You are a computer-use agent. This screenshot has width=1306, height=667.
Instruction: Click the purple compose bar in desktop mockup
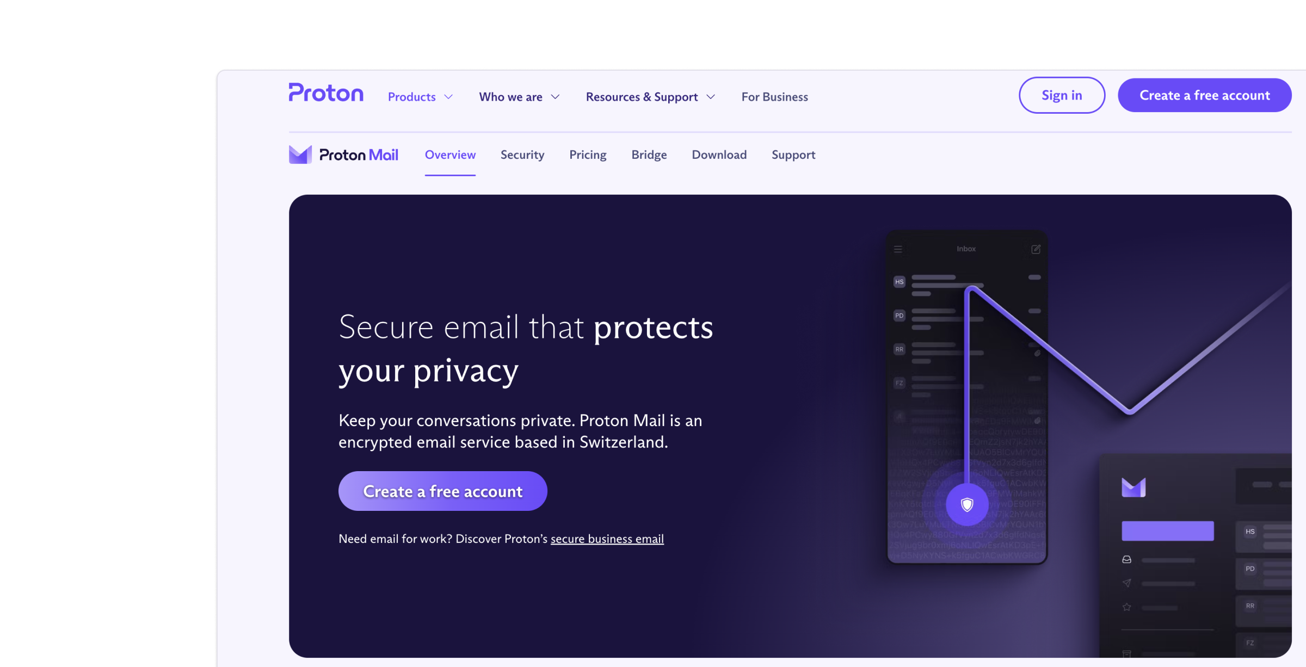(x=1168, y=531)
